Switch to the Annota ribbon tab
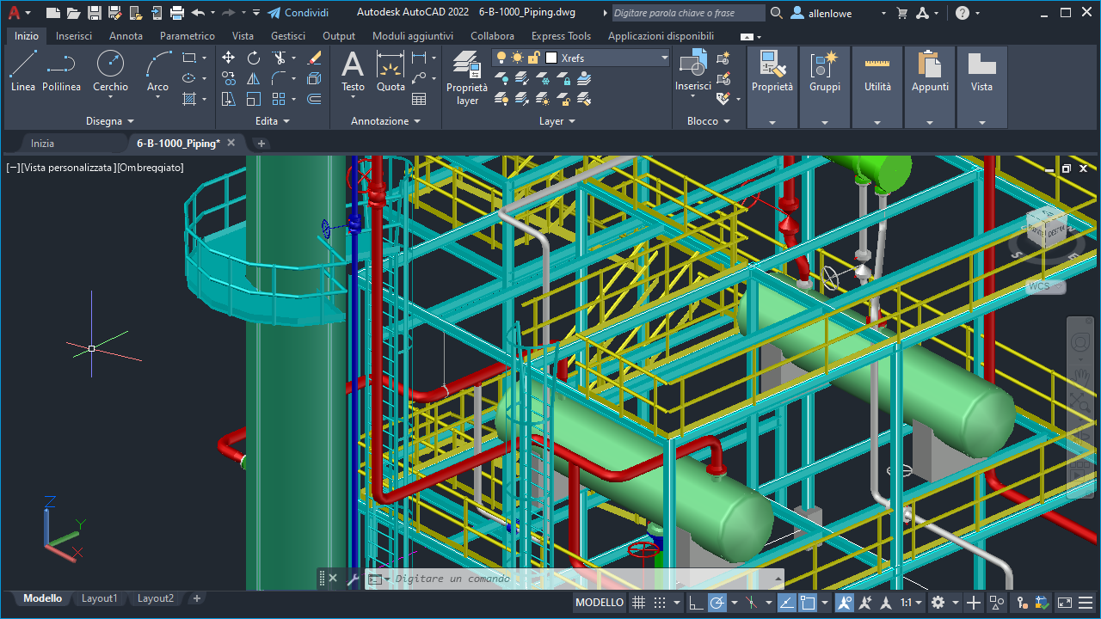Screen dimensions: 1101x619 [126, 36]
